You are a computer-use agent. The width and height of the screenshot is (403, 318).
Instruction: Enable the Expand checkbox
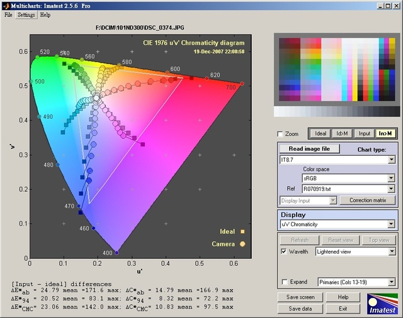pyautogui.click(x=285, y=282)
